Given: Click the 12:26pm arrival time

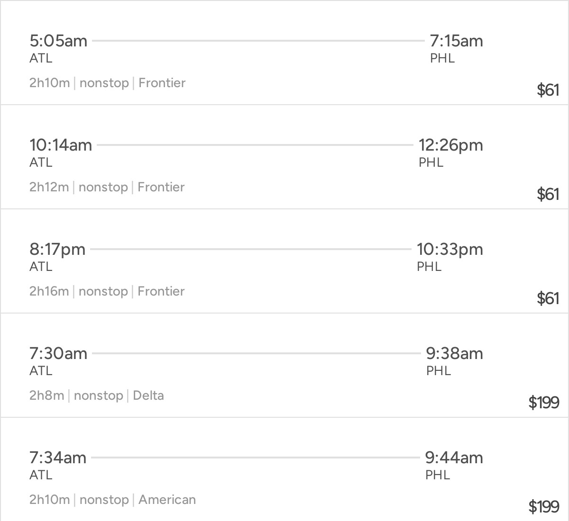Looking at the screenshot, I should point(450,145).
